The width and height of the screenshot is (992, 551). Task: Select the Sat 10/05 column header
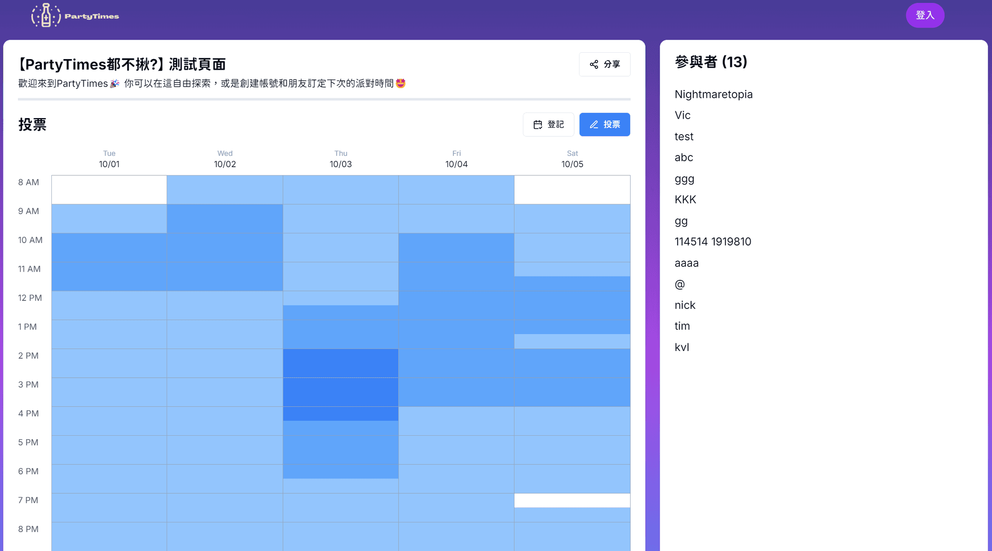pos(573,159)
